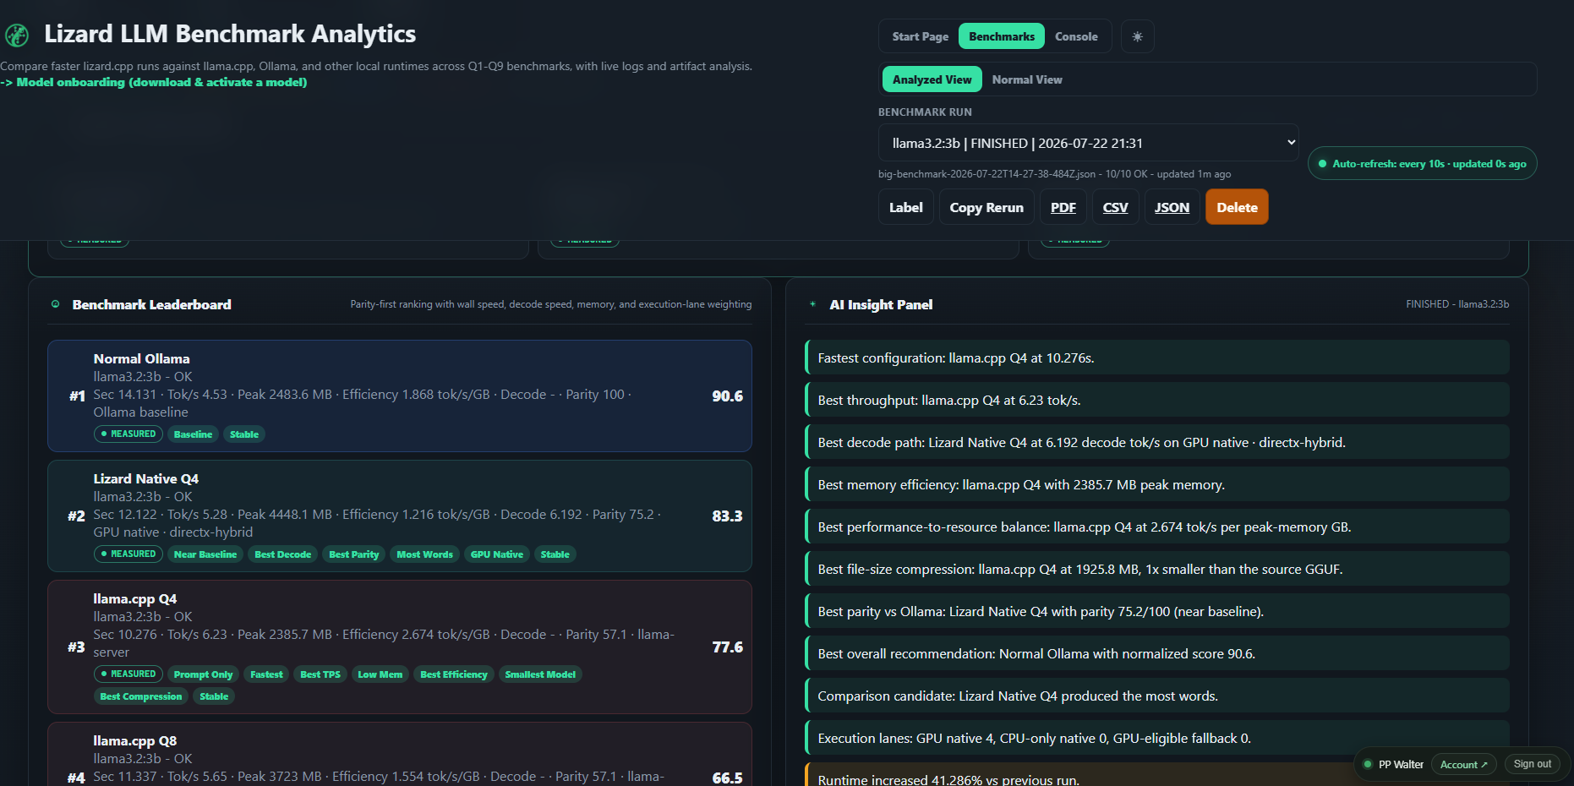The width and height of the screenshot is (1574, 786).
Task: Click the Copy Rerun button
Action: (x=986, y=207)
